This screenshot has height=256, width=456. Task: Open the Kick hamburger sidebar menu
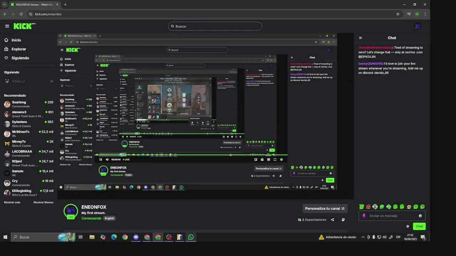(x=7, y=26)
